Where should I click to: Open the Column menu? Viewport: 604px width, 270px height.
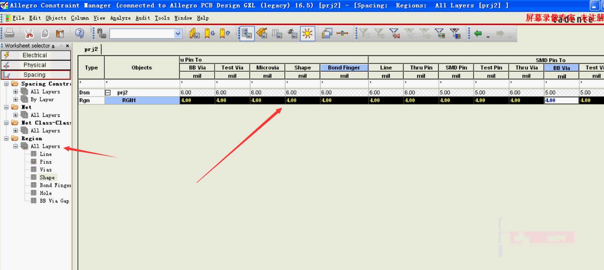(x=80, y=18)
